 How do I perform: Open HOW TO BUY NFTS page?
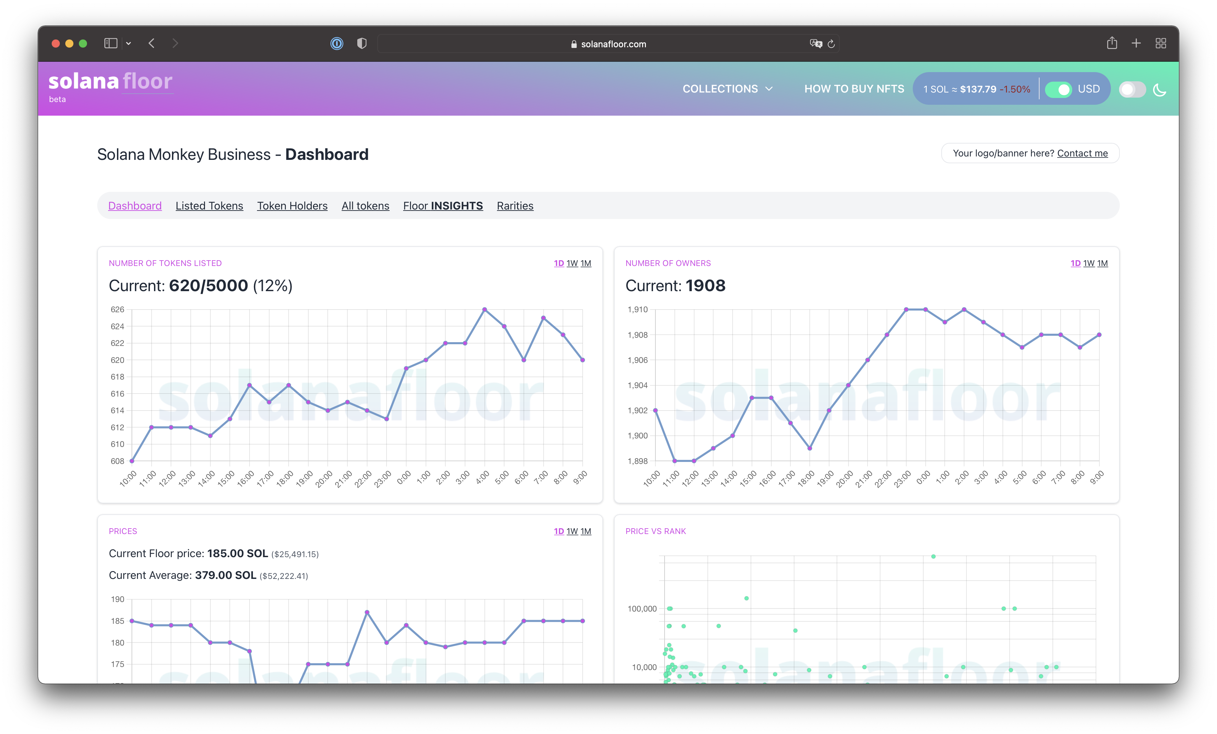854,89
